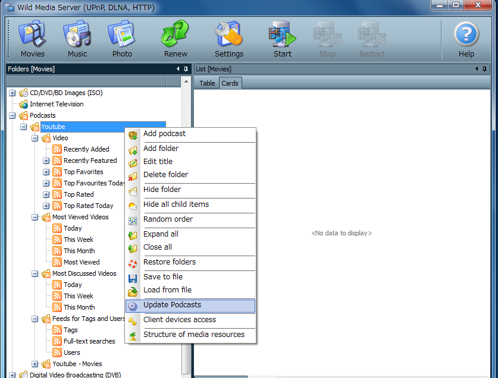Collapse the Podcasts tree node
Image resolution: width=498 pixels, height=378 pixels.
pos(12,115)
